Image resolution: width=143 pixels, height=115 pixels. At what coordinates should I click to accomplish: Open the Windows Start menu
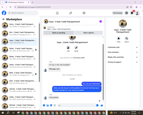click(x=3, y=113)
